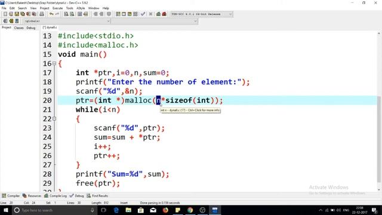The image size is (382, 215).
Task: Click the Toggle Bookmarks icon
Action: (11, 21)
